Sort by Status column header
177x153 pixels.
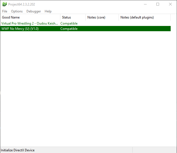pos(73,17)
